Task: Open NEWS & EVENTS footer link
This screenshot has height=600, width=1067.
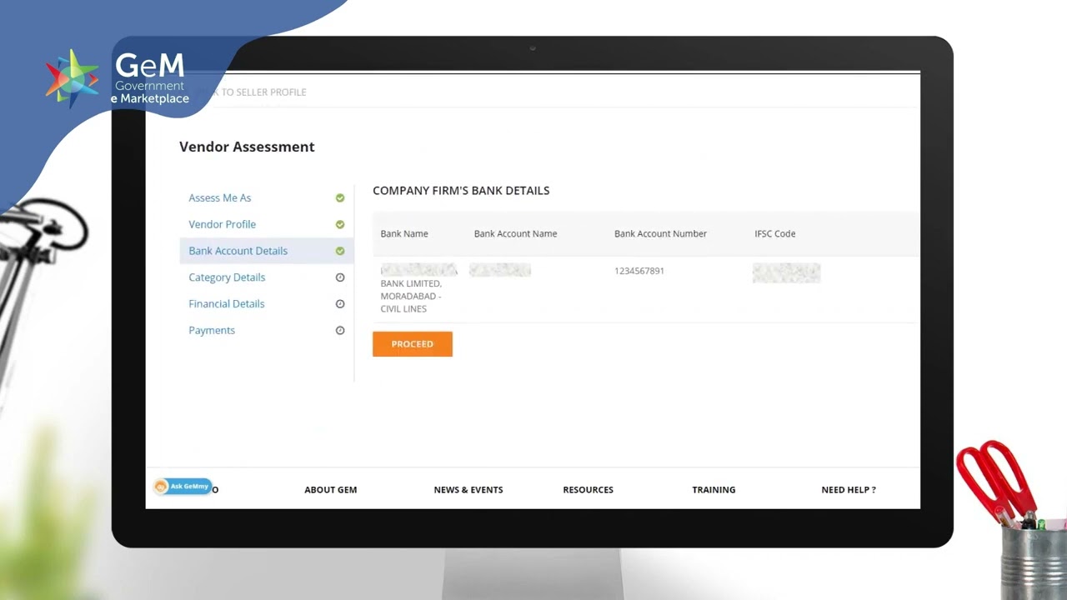Action: pyautogui.click(x=468, y=490)
